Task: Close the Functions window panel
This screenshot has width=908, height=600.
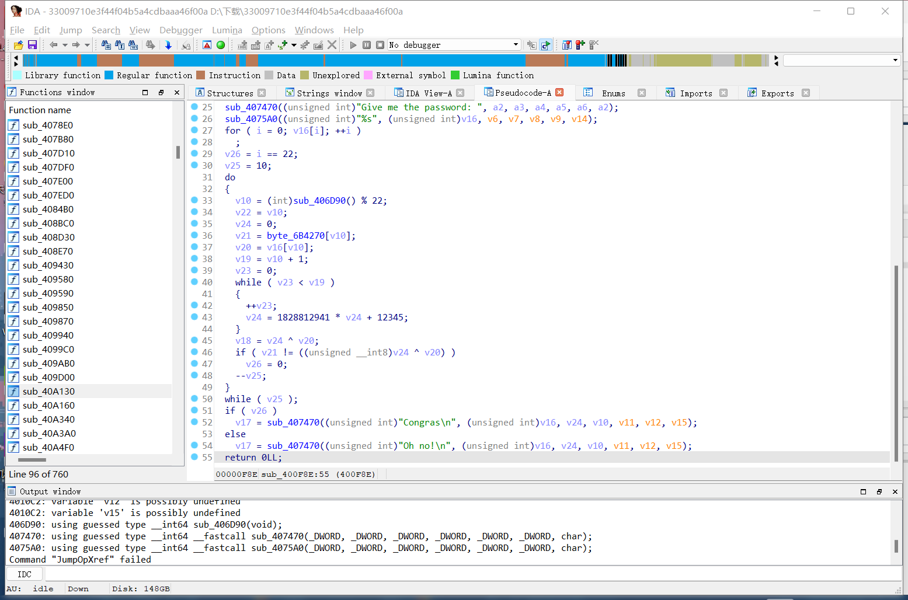Action: click(177, 92)
